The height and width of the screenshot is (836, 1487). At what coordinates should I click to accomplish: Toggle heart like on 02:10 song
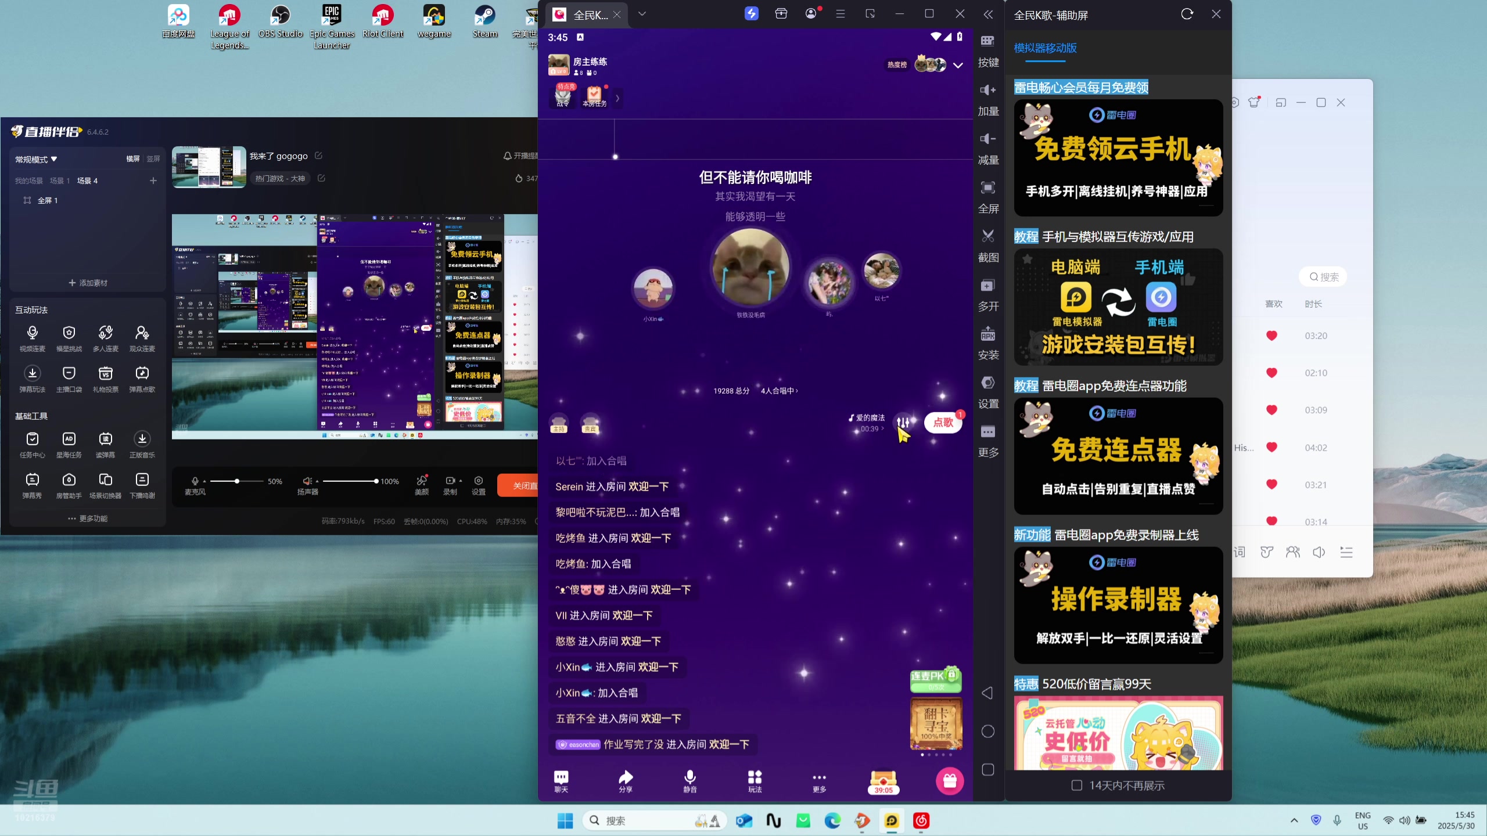(x=1272, y=373)
